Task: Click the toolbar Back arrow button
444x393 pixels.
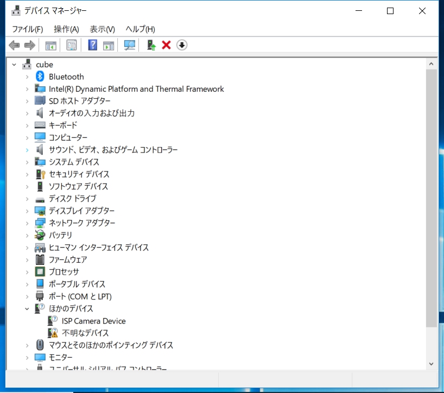Action: coord(15,45)
